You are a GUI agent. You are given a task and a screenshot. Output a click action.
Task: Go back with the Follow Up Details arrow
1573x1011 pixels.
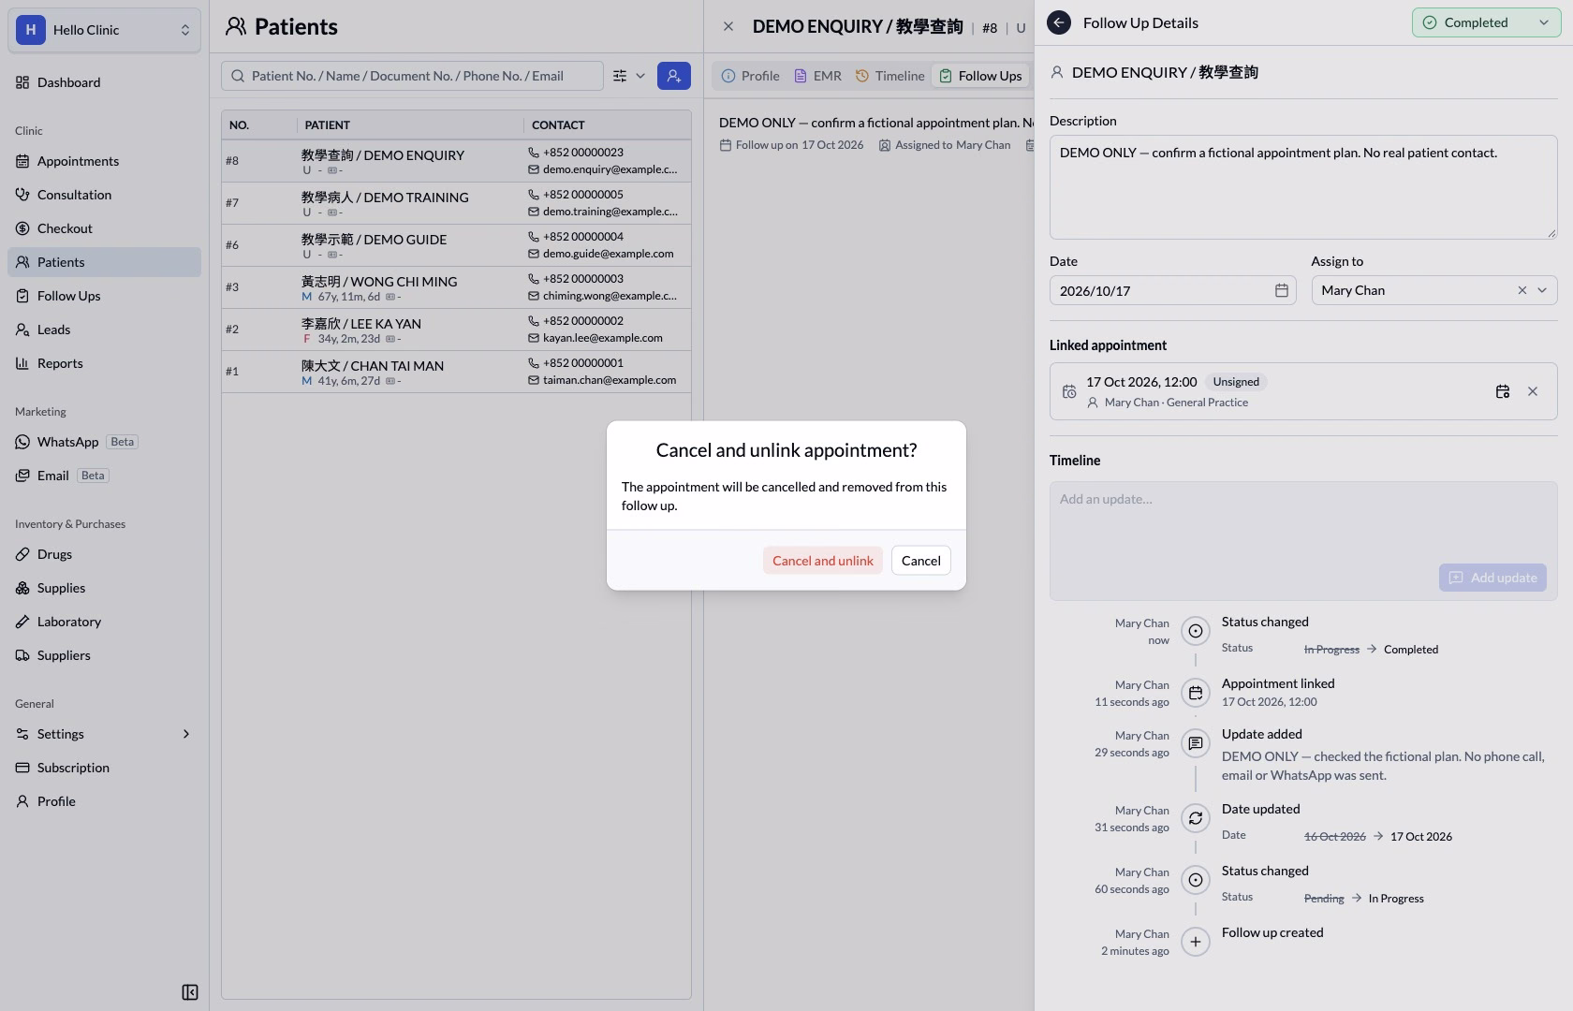click(x=1059, y=22)
